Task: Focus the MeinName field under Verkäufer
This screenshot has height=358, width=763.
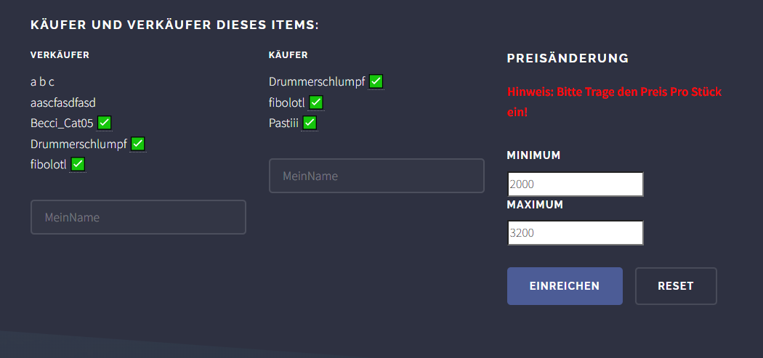Action: click(x=138, y=217)
